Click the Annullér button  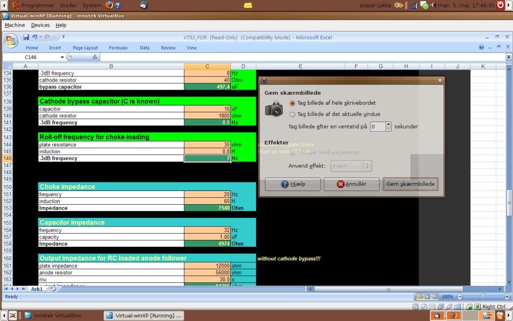click(351, 184)
